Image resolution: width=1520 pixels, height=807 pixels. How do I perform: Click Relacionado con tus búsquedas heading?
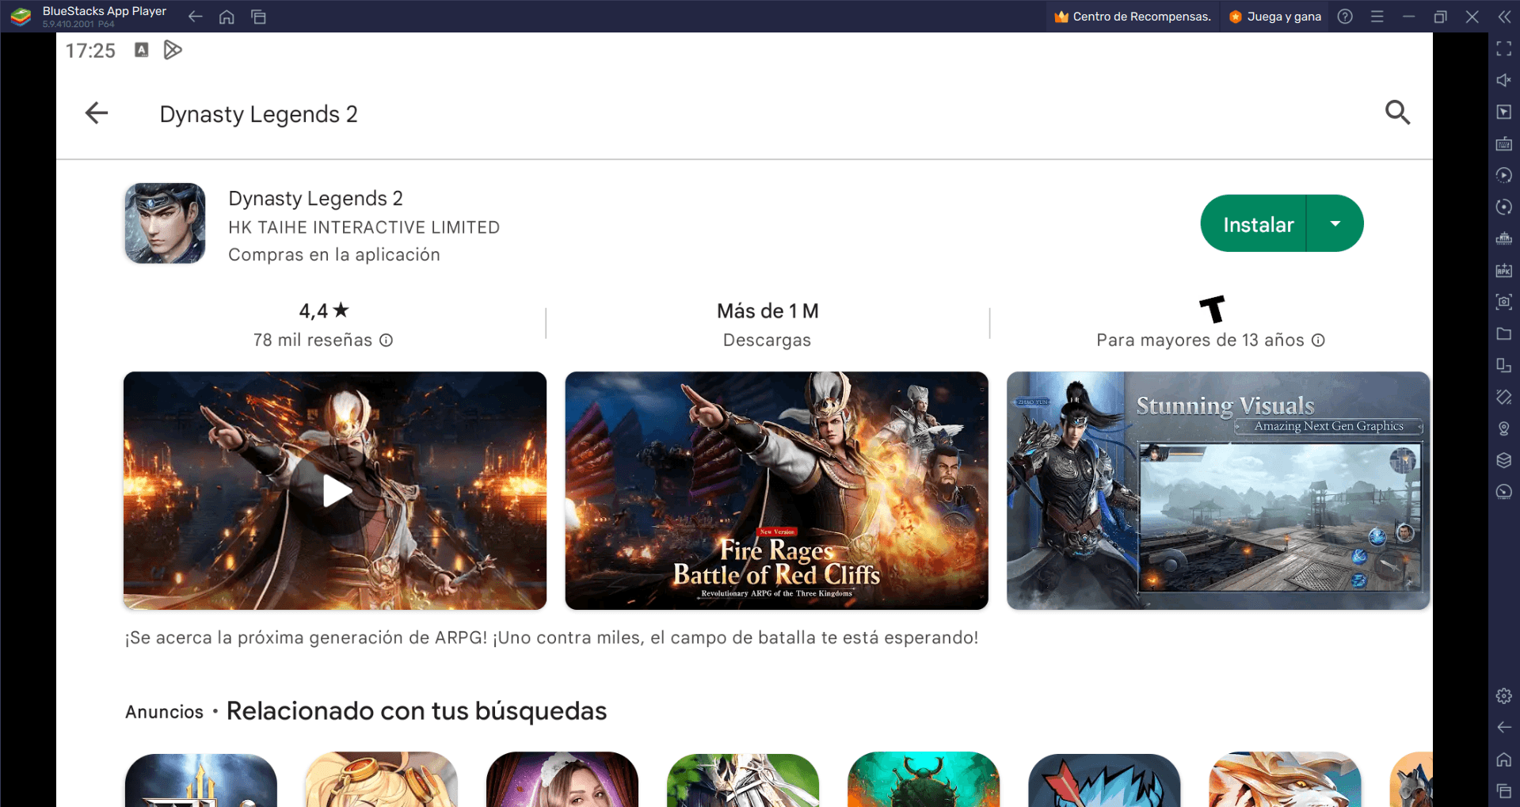pyautogui.click(x=417, y=711)
